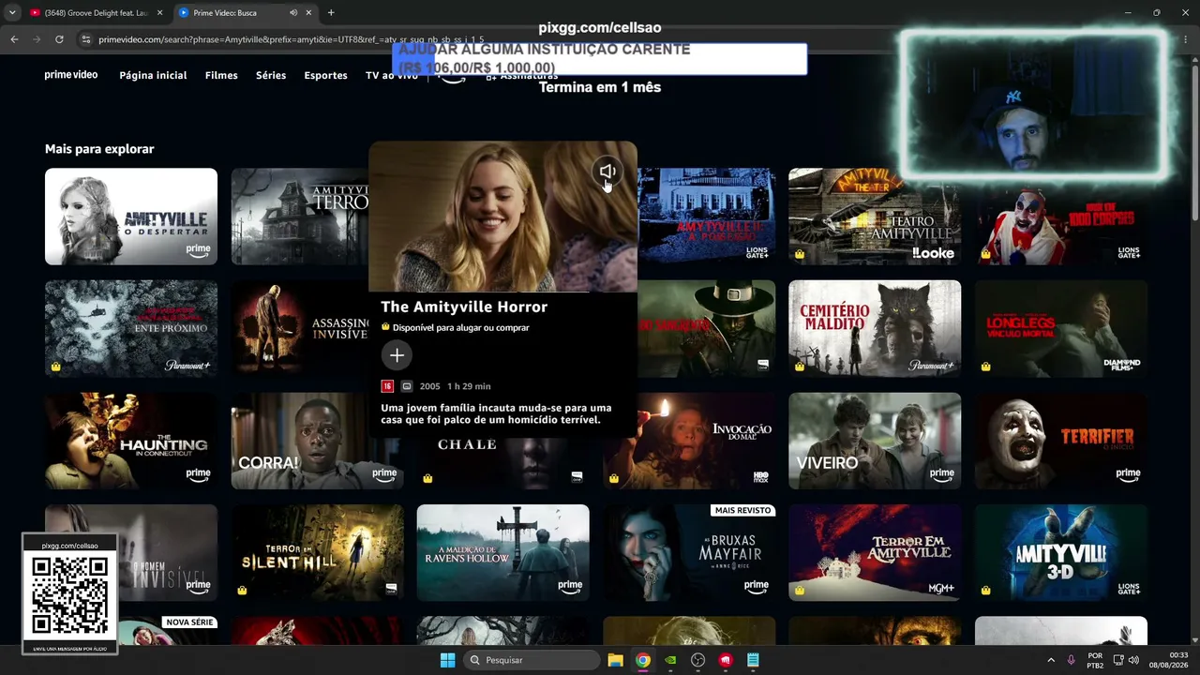Show hidden system tray icons
This screenshot has height=675, width=1200.
coord(1050,660)
